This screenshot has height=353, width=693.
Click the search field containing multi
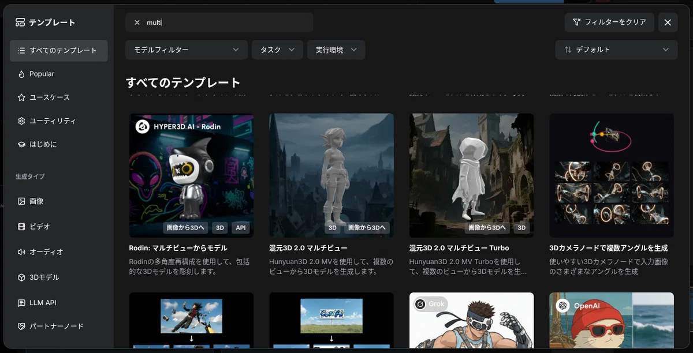(x=219, y=22)
